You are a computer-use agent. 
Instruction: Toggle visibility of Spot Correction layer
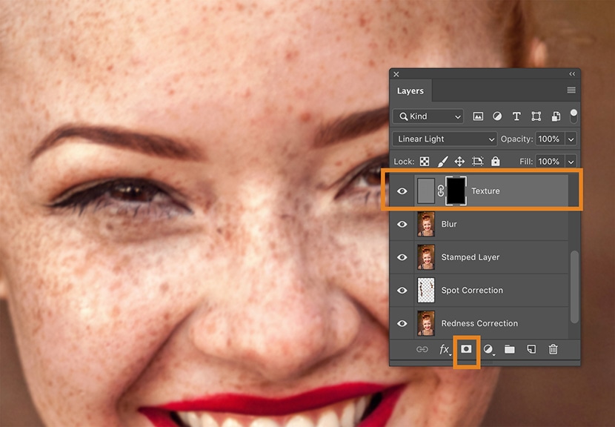[x=402, y=290]
